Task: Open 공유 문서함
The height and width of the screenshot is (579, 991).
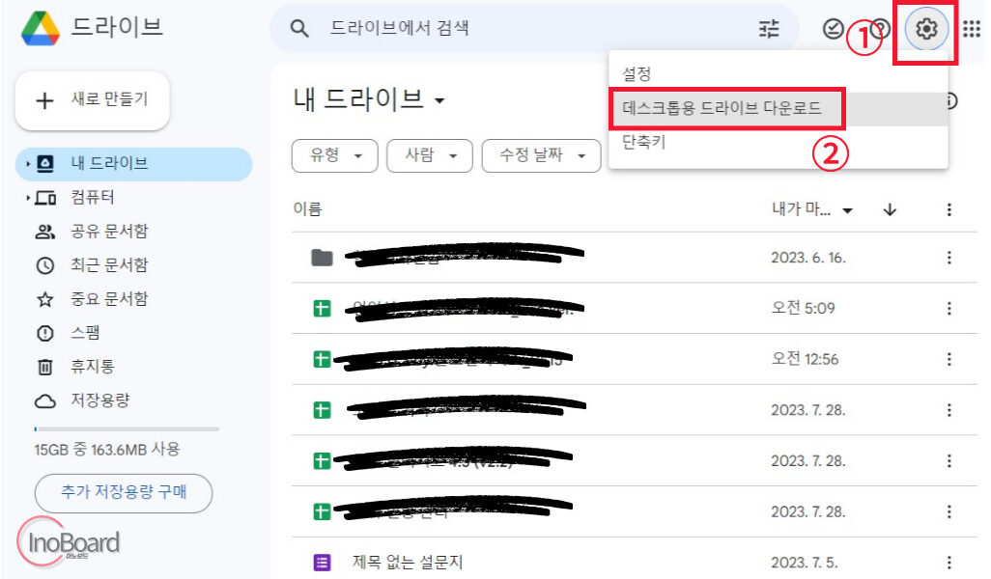Action: coord(109,231)
